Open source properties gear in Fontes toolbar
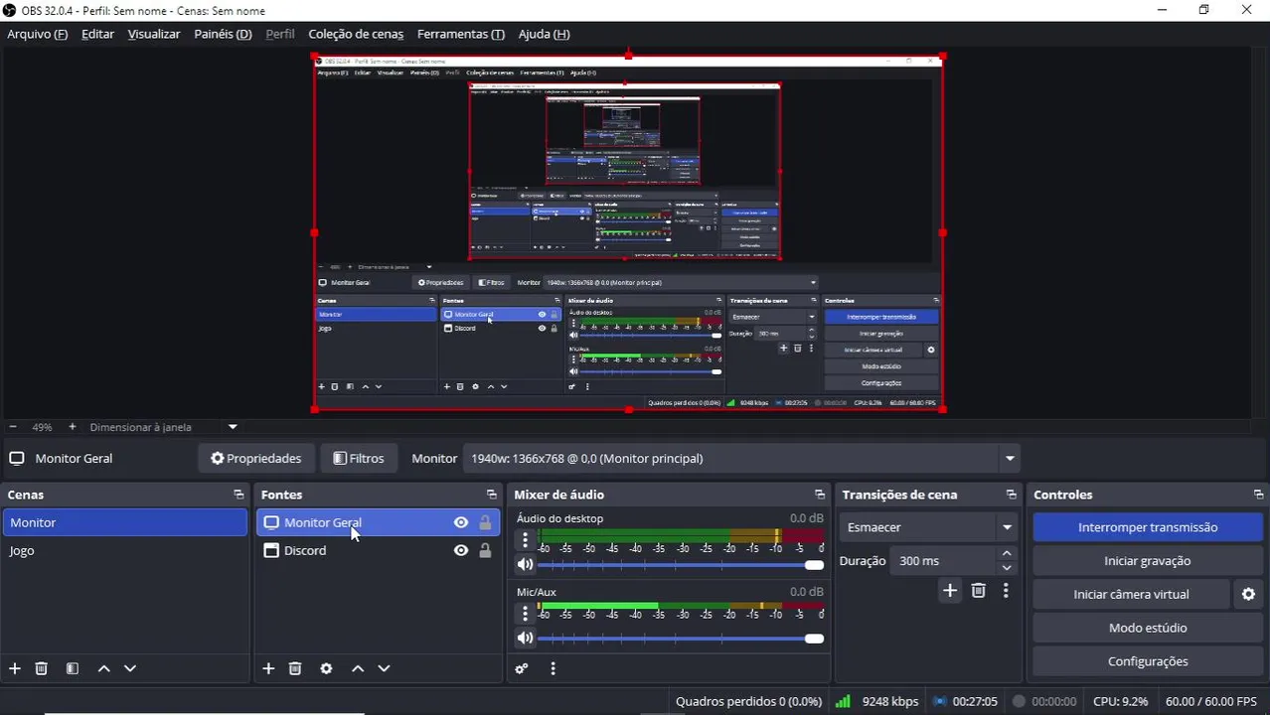 tap(326, 668)
